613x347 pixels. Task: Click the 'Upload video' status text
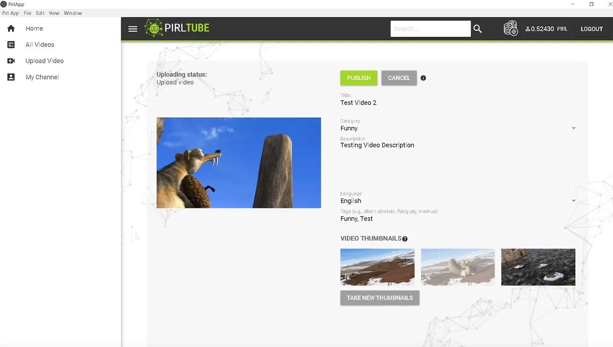pos(175,82)
